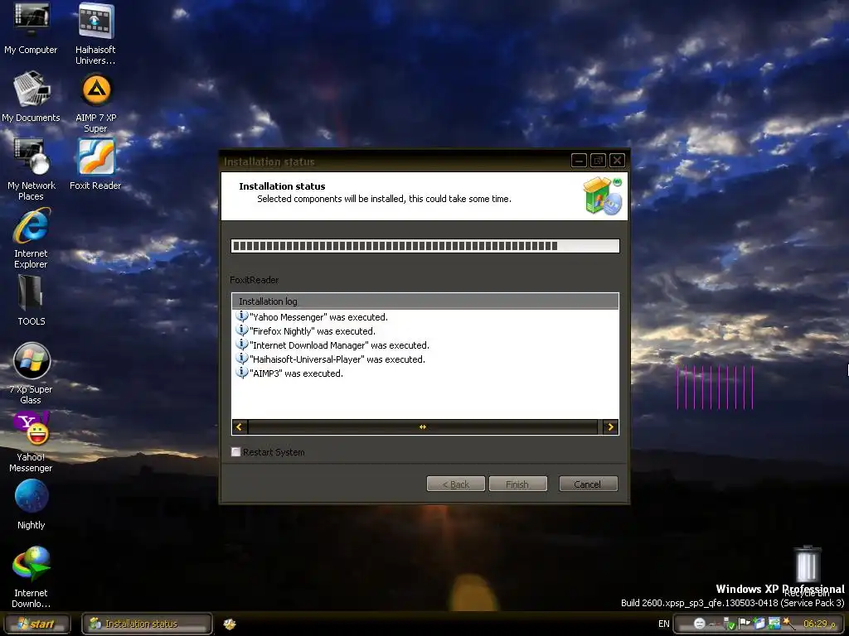Viewport: 849px width, 636px height.
Task: Minimize the Installation status window
Action: click(579, 161)
